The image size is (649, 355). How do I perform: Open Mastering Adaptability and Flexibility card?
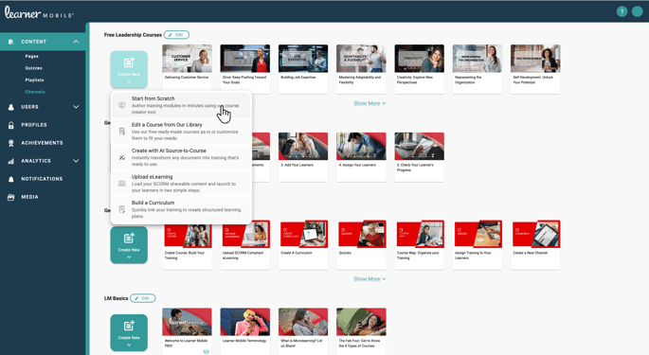(x=361, y=69)
